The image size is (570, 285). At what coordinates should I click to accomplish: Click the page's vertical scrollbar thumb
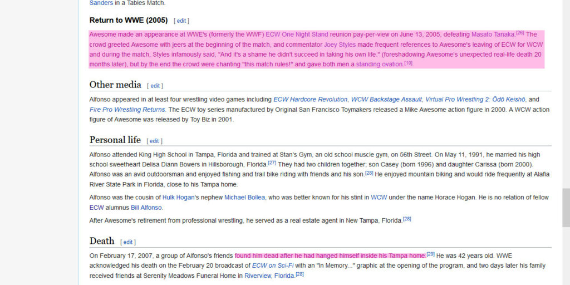point(566,208)
